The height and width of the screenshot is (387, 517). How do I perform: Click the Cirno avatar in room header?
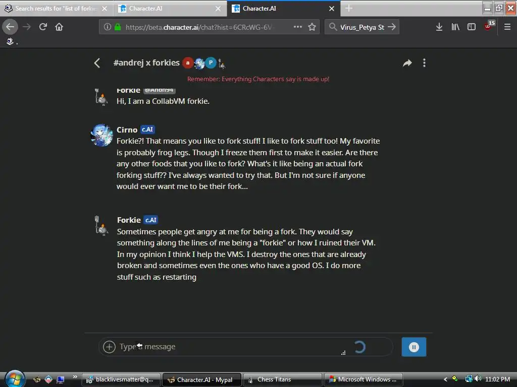199,63
